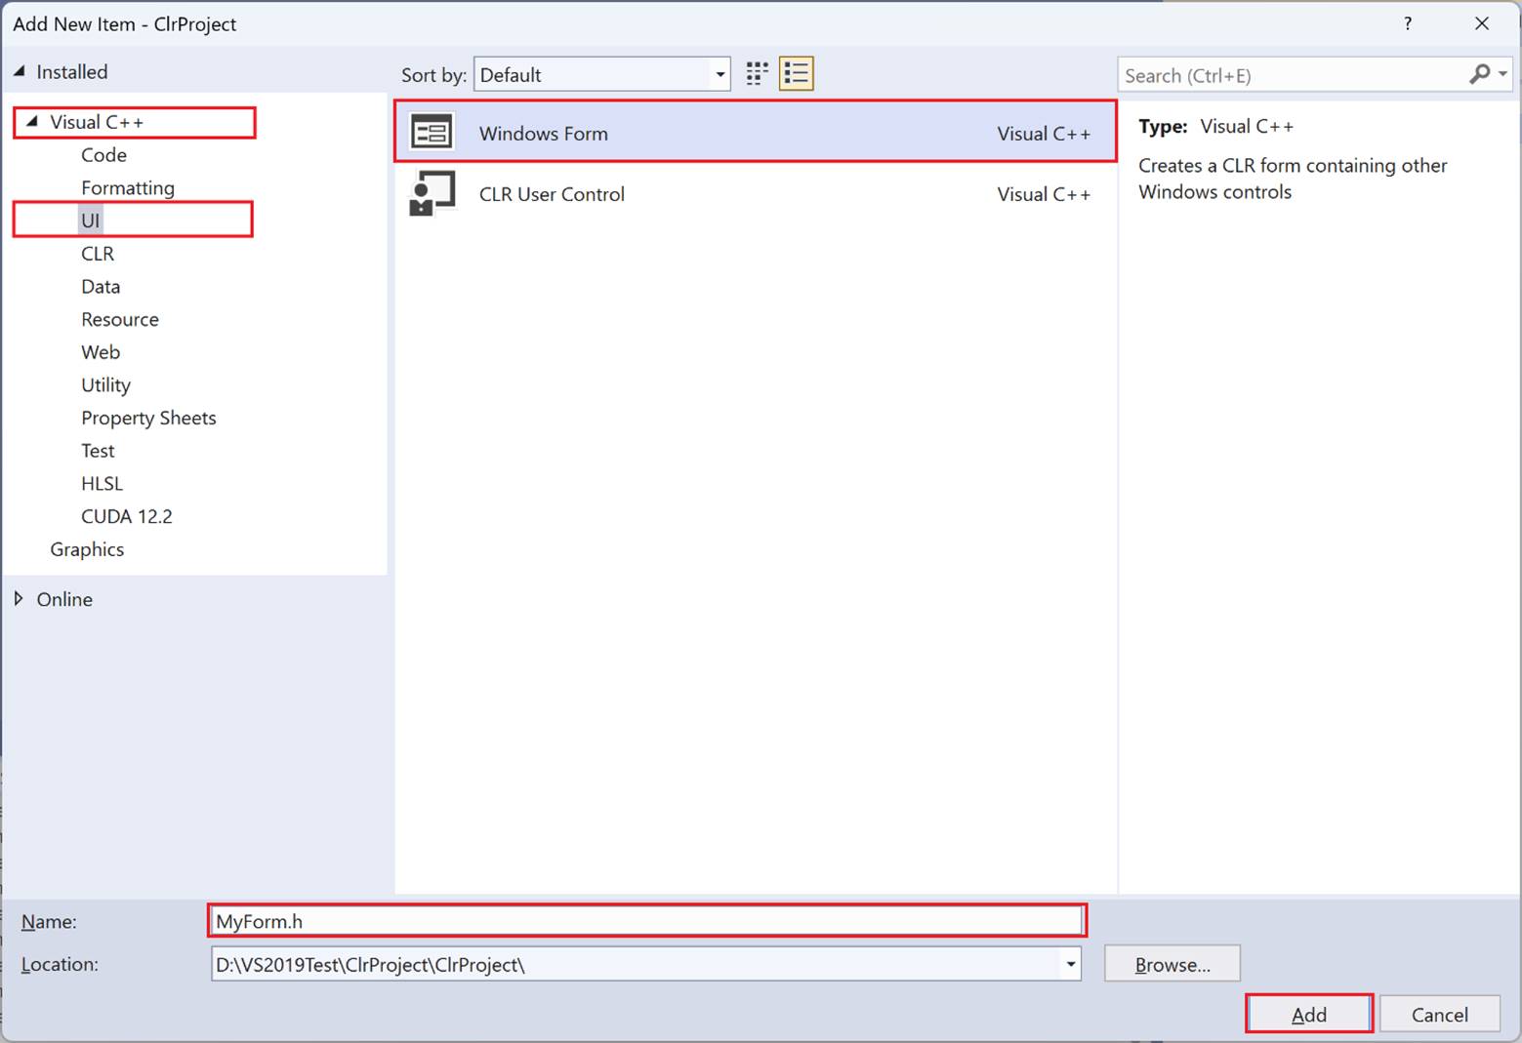Image resolution: width=1522 pixels, height=1043 pixels.
Task: Select the CUDA 12.2 category
Action: tap(126, 516)
